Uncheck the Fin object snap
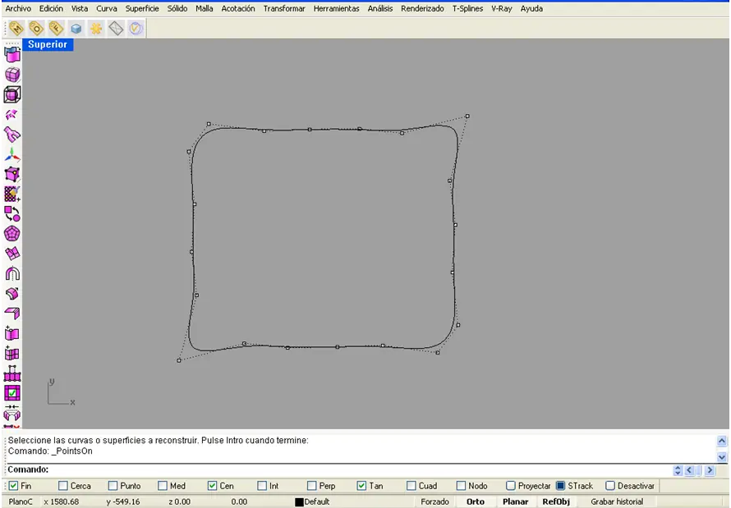The height and width of the screenshot is (508, 731). click(13, 486)
